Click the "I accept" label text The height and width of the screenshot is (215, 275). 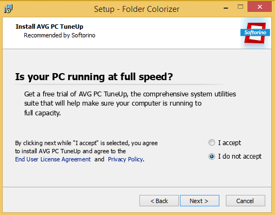coord(230,143)
